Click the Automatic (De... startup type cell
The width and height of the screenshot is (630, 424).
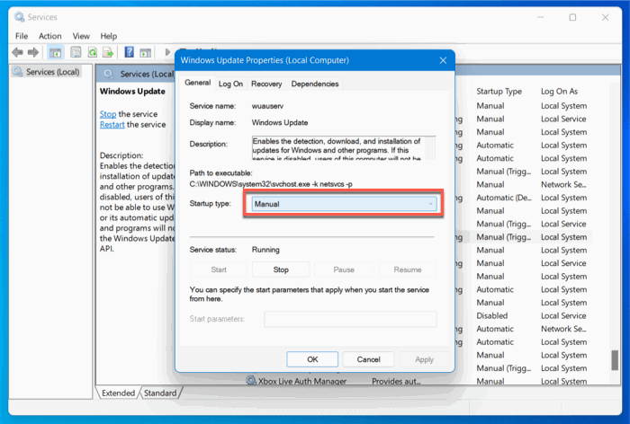(503, 198)
